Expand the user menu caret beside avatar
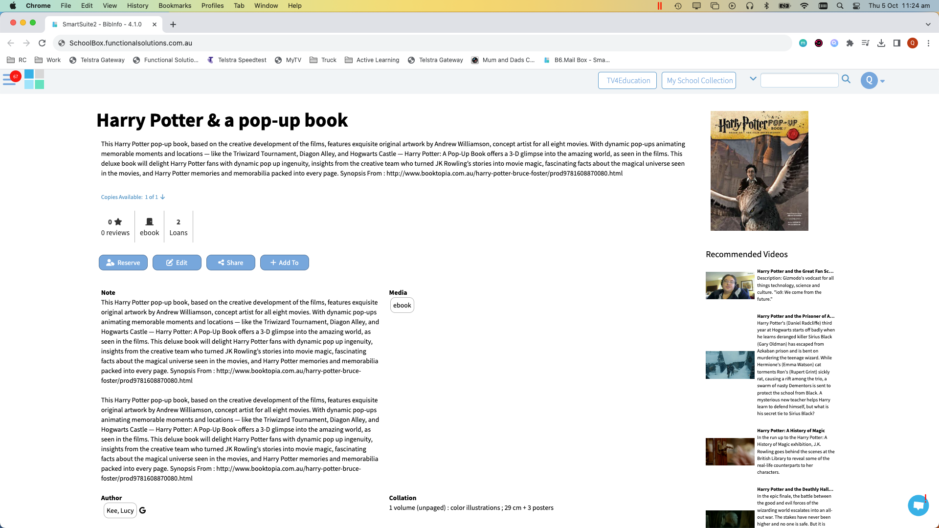 [883, 82]
